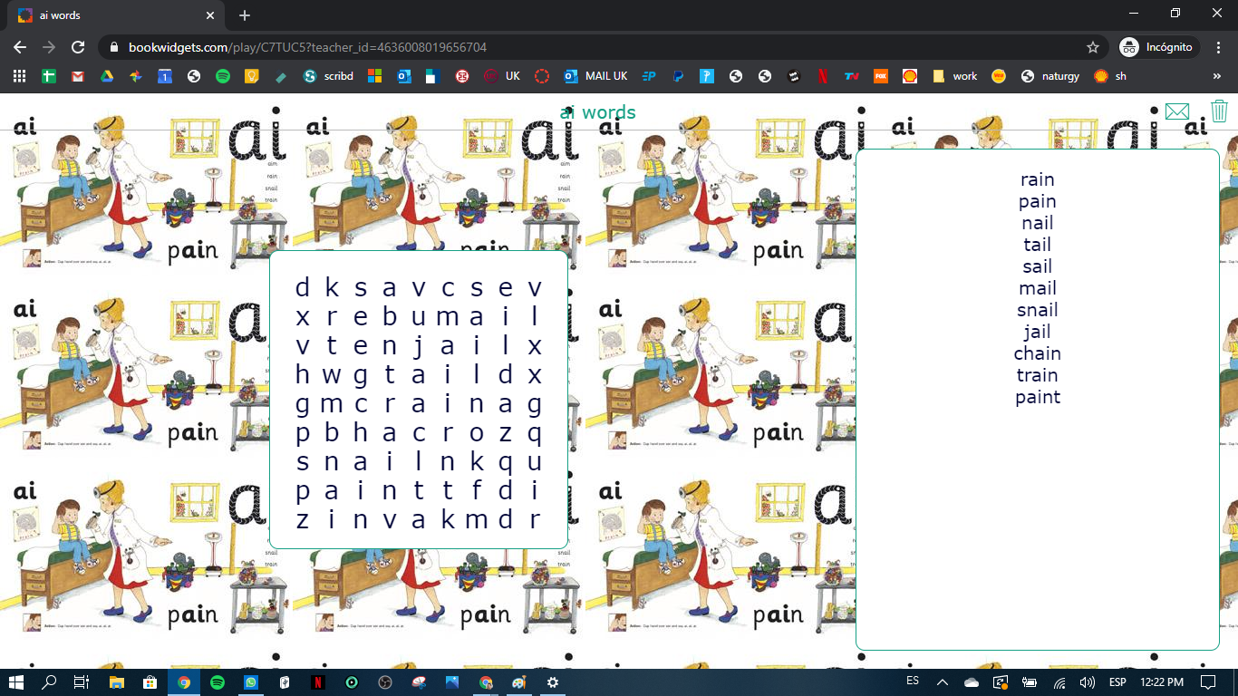
Task: Click the word 'paint' in the list
Action: tap(1038, 397)
